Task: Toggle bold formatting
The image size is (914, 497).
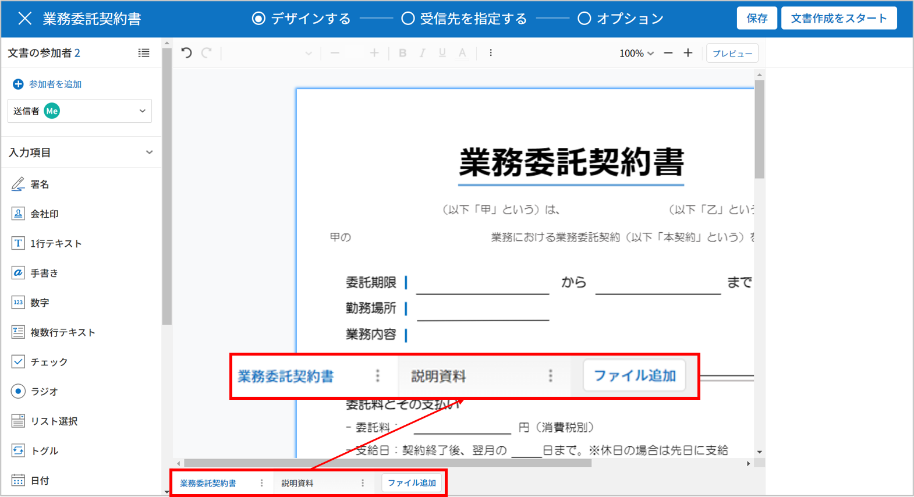Action: (402, 53)
